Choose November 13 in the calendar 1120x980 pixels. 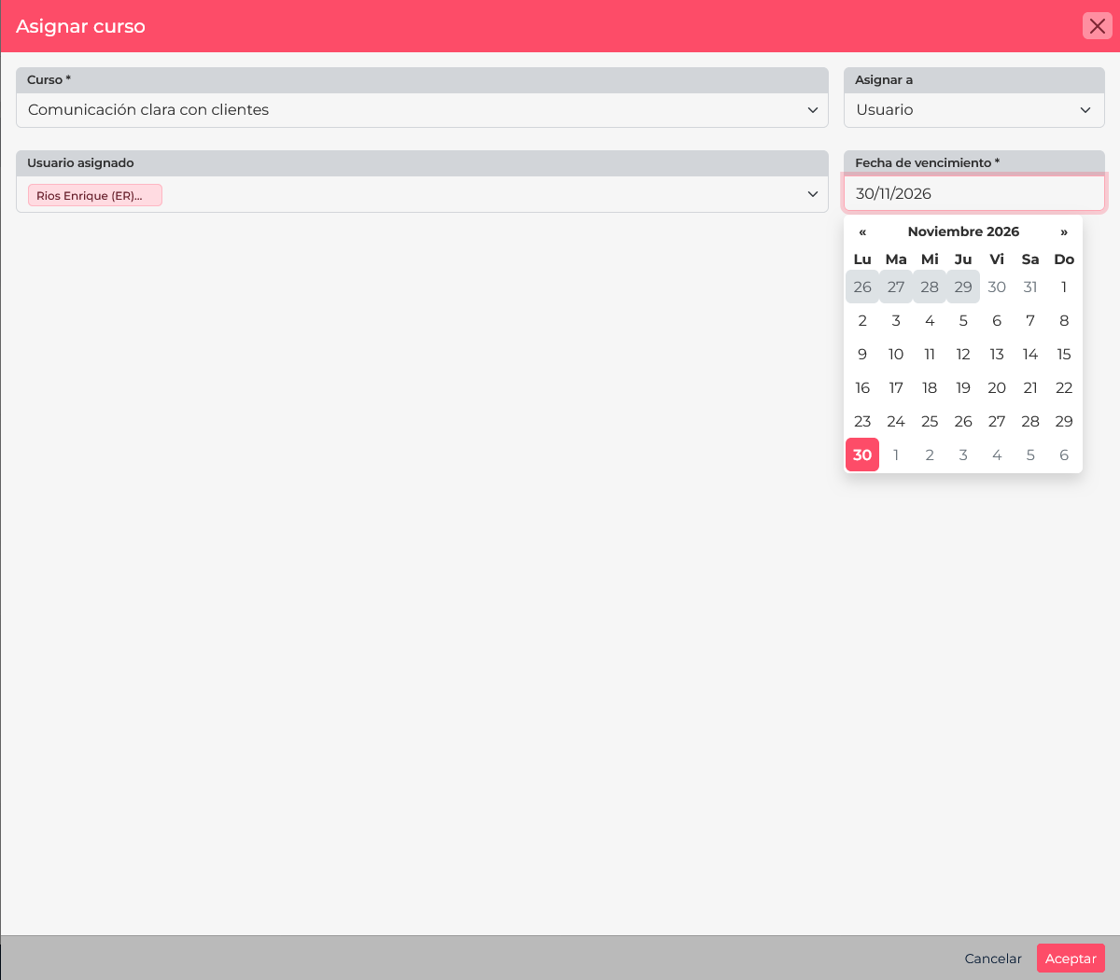point(997,355)
